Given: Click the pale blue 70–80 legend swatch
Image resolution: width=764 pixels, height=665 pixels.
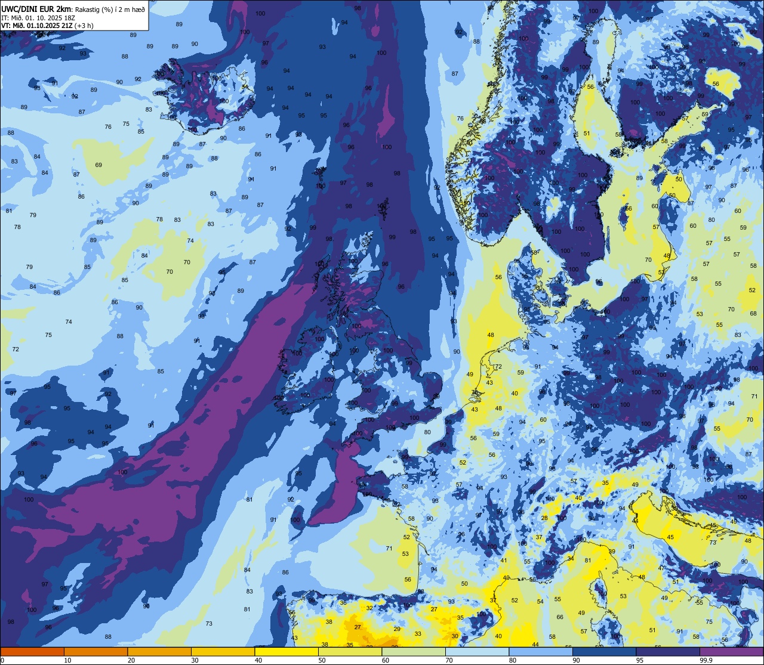Looking at the screenshot, I should point(477,651).
